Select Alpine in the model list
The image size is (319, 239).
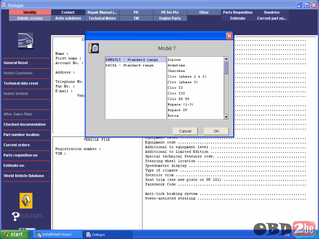195,60
